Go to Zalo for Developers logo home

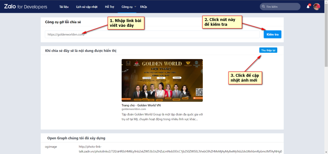[25, 7]
